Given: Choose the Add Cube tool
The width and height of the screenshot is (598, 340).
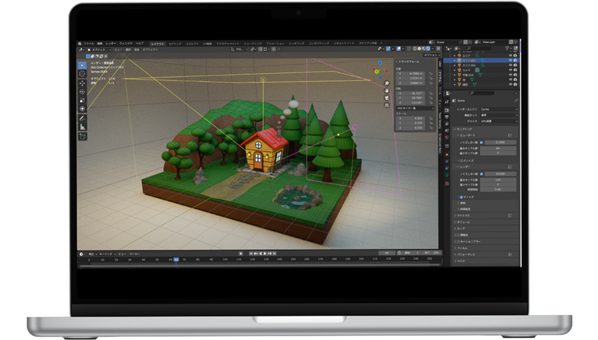Looking at the screenshot, I should 83,136.
